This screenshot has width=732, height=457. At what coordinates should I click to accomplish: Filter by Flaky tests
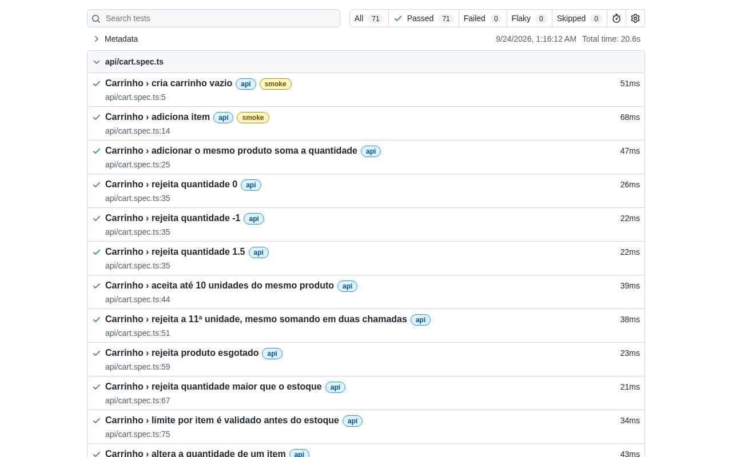click(x=530, y=18)
